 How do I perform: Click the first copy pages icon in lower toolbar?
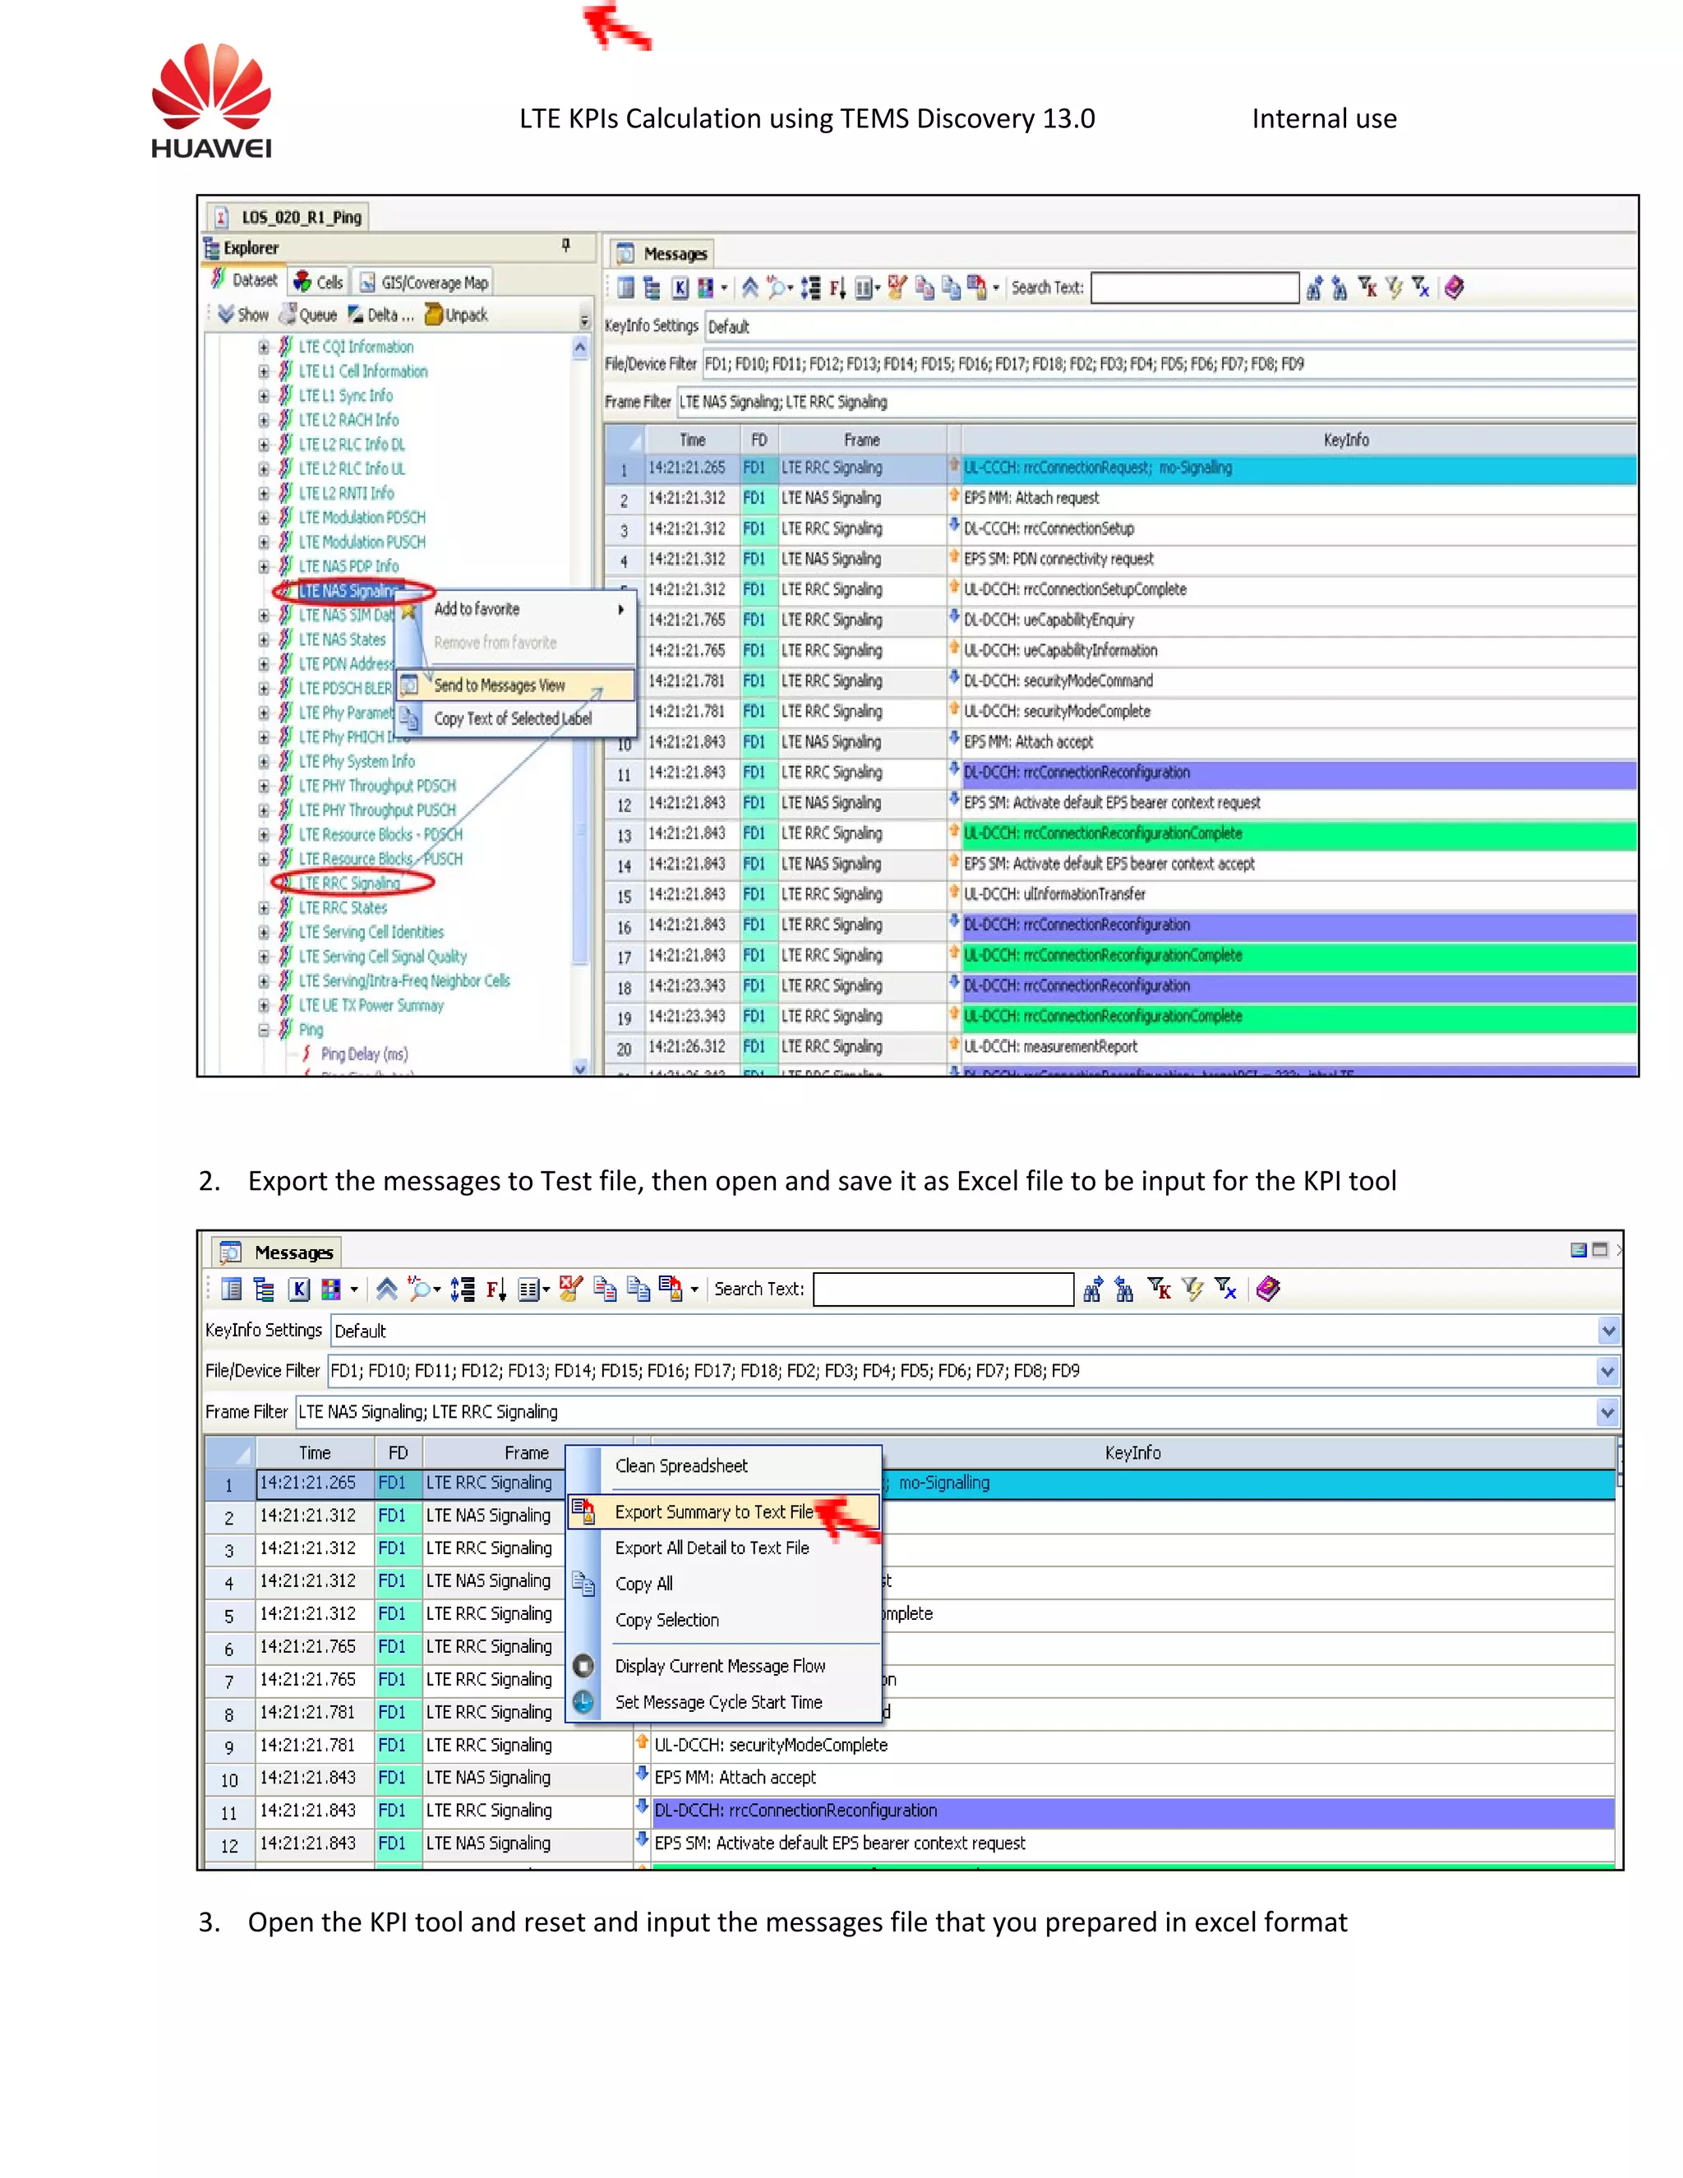604,1290
